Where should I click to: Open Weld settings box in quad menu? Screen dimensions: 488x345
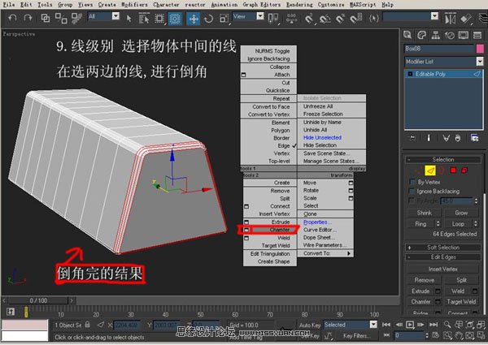246,238
